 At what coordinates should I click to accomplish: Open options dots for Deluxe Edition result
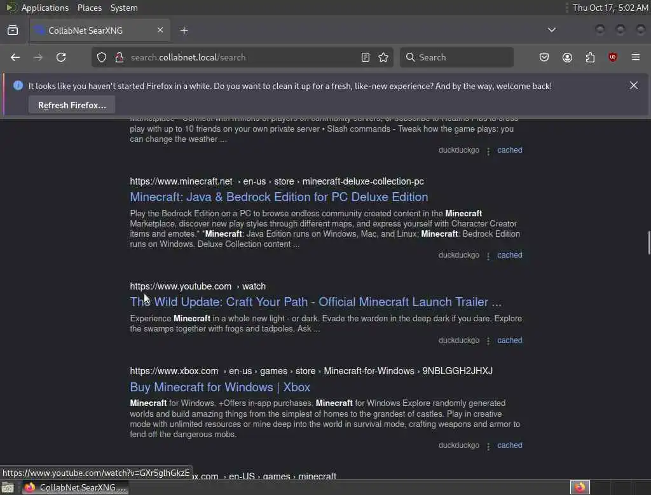pos(488,256)
